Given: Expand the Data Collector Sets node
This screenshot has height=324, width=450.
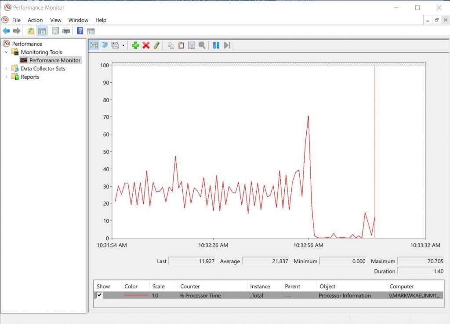Looking at the screenshot, I should 6,69.
